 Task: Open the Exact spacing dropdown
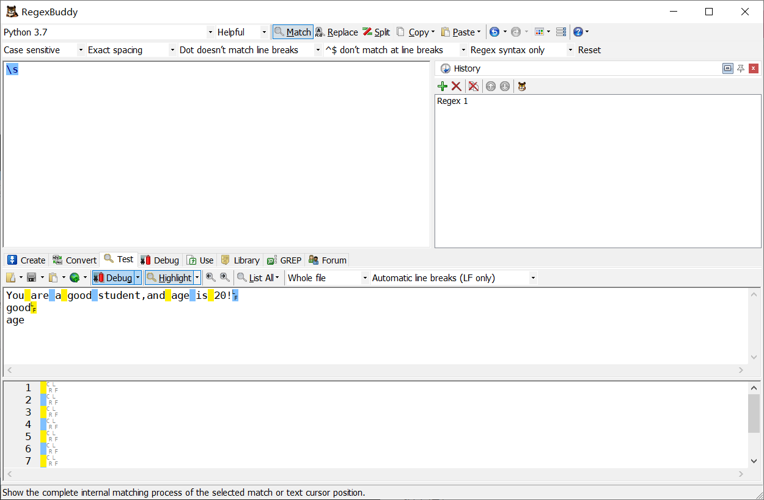click(172, 50)
